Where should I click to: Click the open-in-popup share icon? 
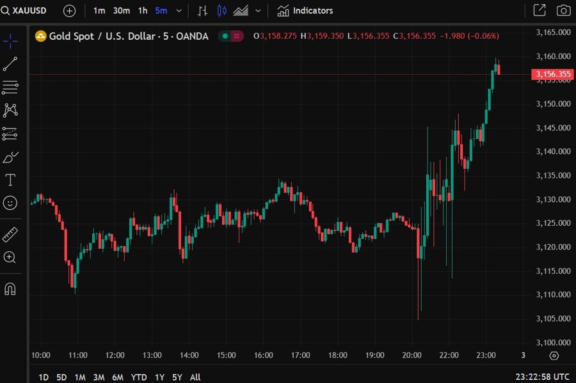click(x=540, y=10)
